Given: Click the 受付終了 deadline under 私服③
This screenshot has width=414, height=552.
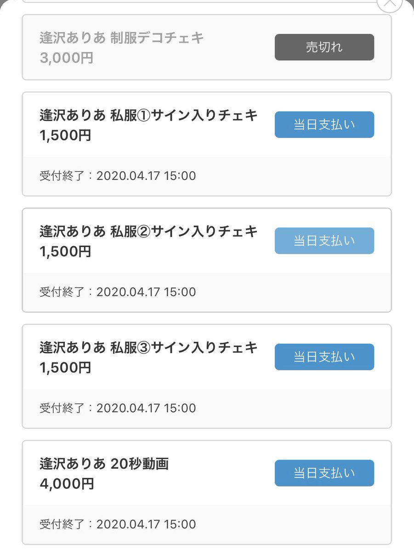Looking at the screenshot, I should point(118,408).
